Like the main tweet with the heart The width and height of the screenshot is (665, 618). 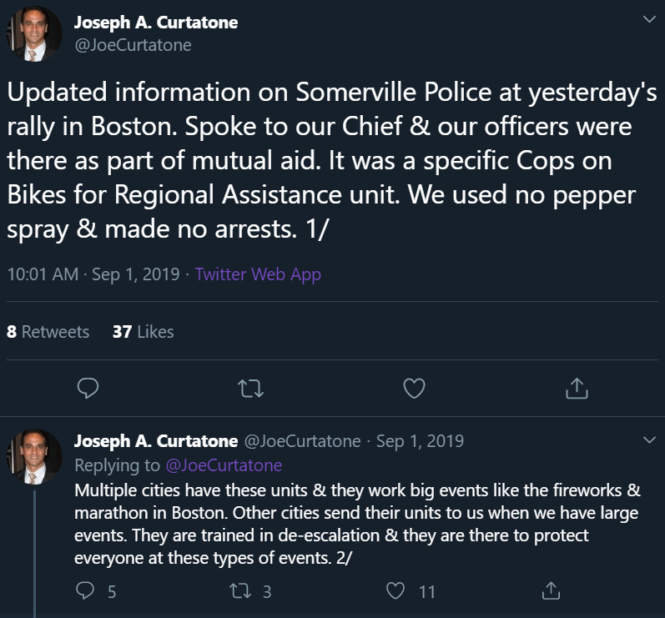point(414,388)
